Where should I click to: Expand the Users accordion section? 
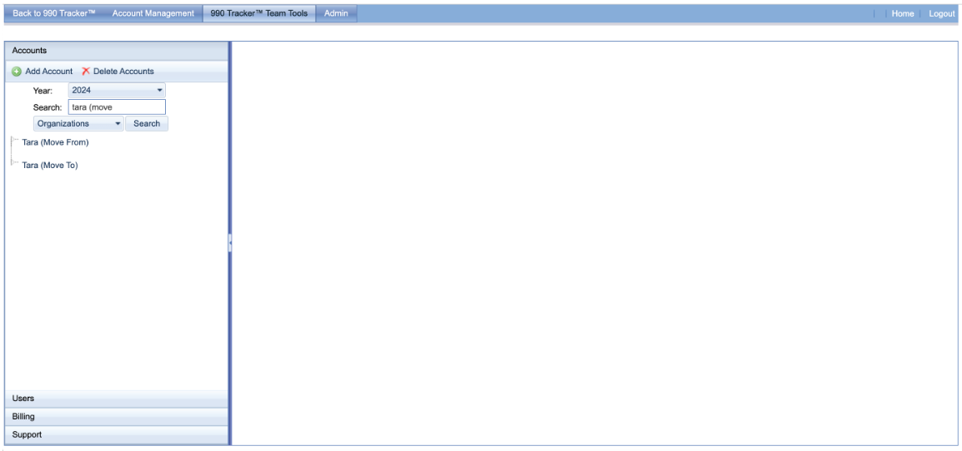[116, 399]
